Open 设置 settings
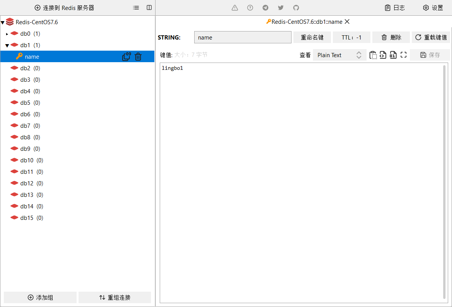 click(433, 8)
